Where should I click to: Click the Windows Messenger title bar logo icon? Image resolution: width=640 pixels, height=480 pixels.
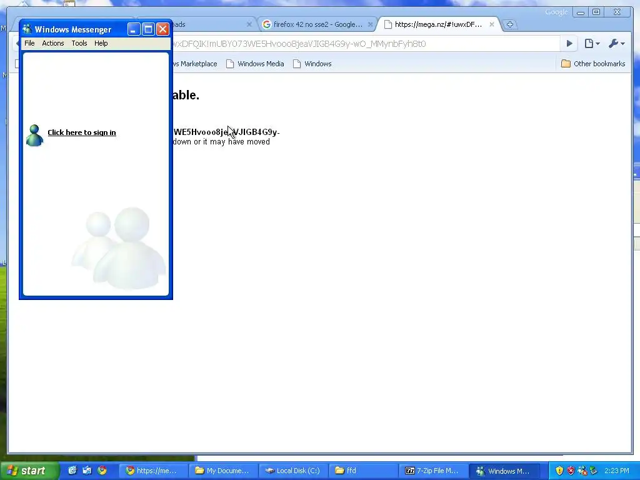pos(27,29)
